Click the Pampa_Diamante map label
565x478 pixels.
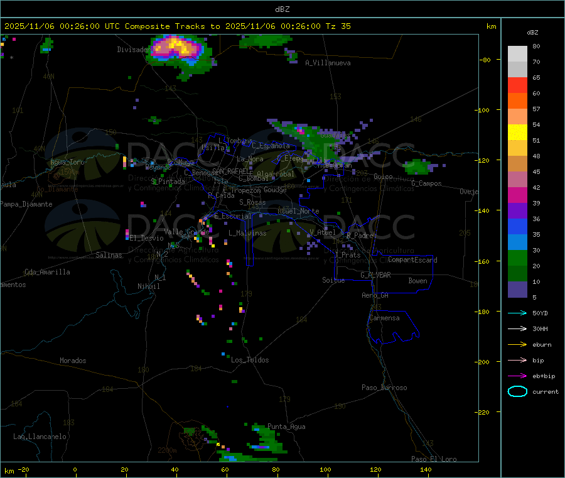coord(26,204)
